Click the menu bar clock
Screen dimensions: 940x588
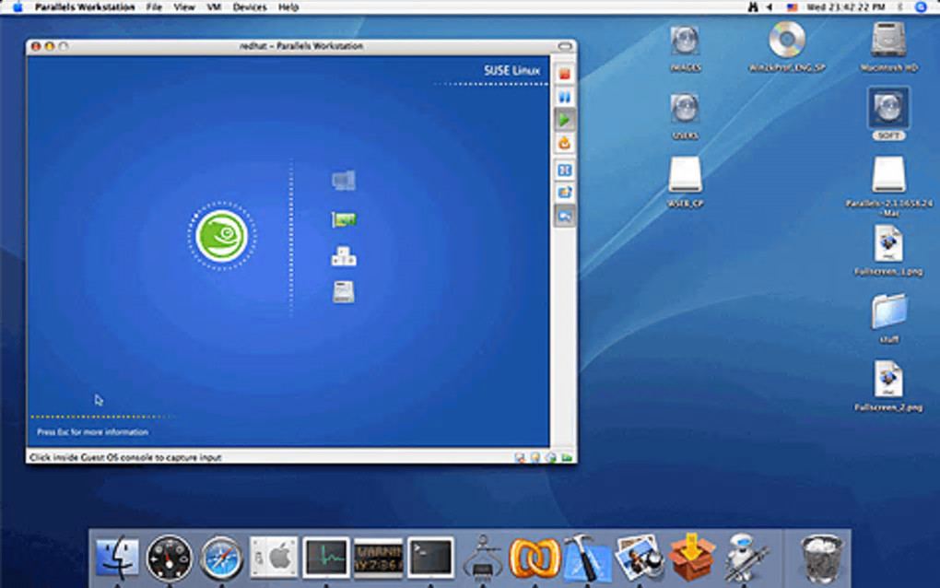[845, 7]
